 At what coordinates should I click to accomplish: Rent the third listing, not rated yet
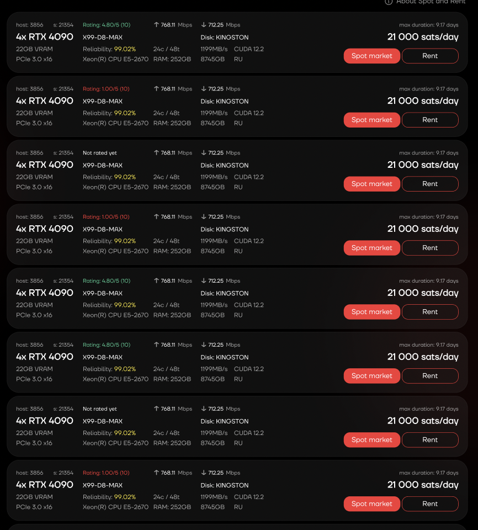pos(430,184)
